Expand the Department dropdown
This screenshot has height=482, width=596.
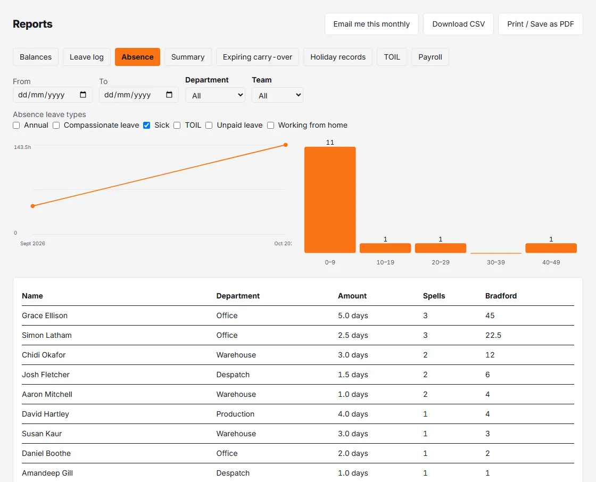pyautogui.click(x=215, y=95)
